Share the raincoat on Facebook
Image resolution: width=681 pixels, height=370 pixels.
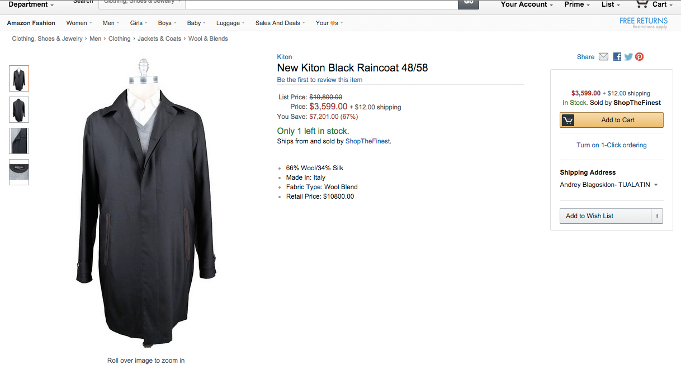click(x=617, y=57)
